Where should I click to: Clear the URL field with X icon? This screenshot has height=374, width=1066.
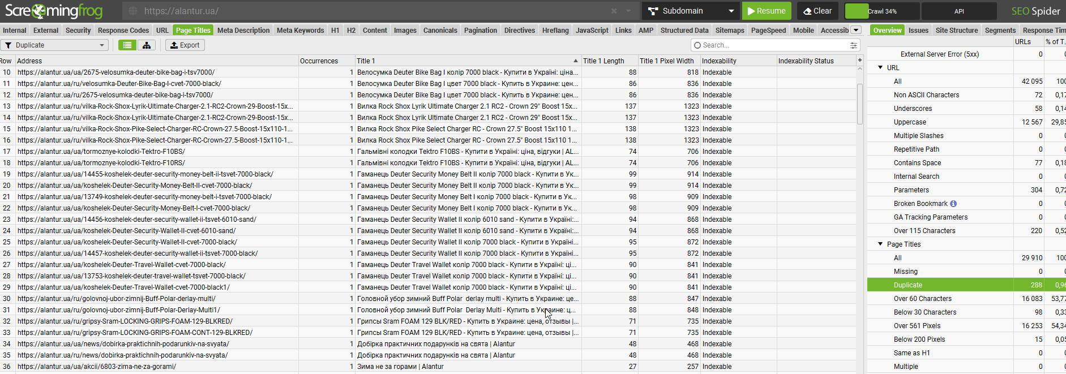point(614,11)
